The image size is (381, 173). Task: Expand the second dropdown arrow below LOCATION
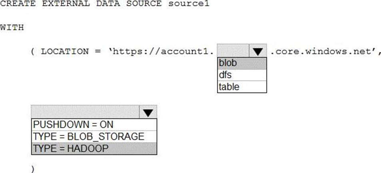coord(148,113)
